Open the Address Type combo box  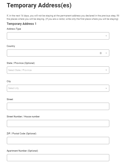58,36
